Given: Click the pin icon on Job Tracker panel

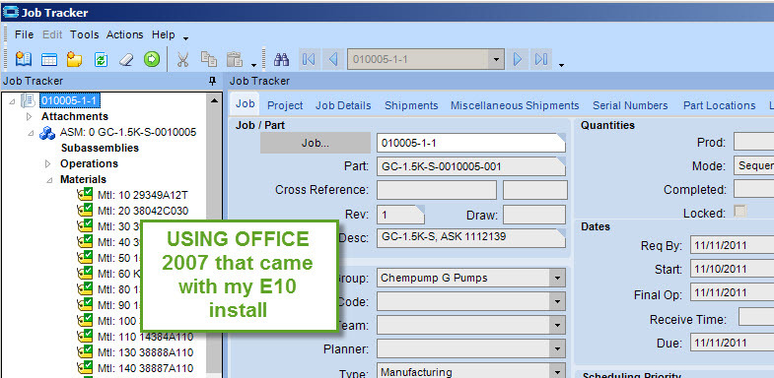Looking at the screenshot, I should click(213, 81).
